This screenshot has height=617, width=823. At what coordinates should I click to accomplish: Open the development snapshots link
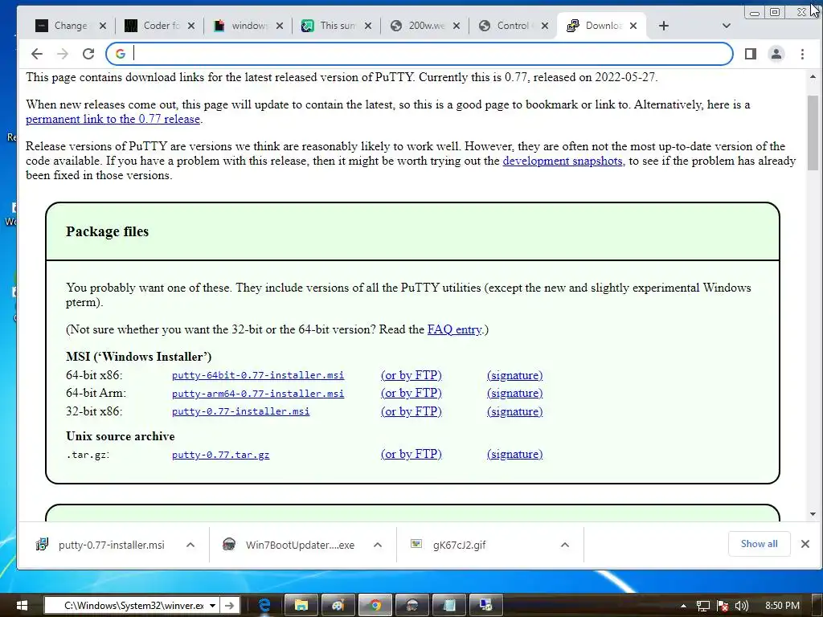coord(563,161)
